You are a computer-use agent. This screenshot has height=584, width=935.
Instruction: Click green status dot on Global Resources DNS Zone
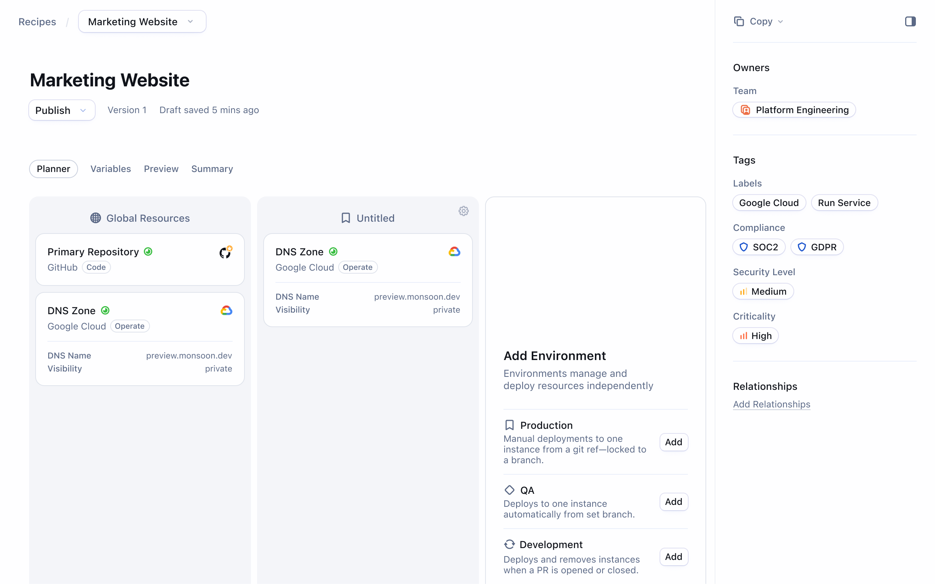point(105,310)
